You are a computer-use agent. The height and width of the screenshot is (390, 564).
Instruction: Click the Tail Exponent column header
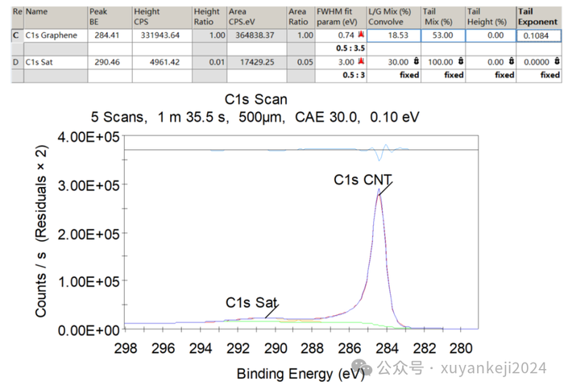[x=538, y=17]
